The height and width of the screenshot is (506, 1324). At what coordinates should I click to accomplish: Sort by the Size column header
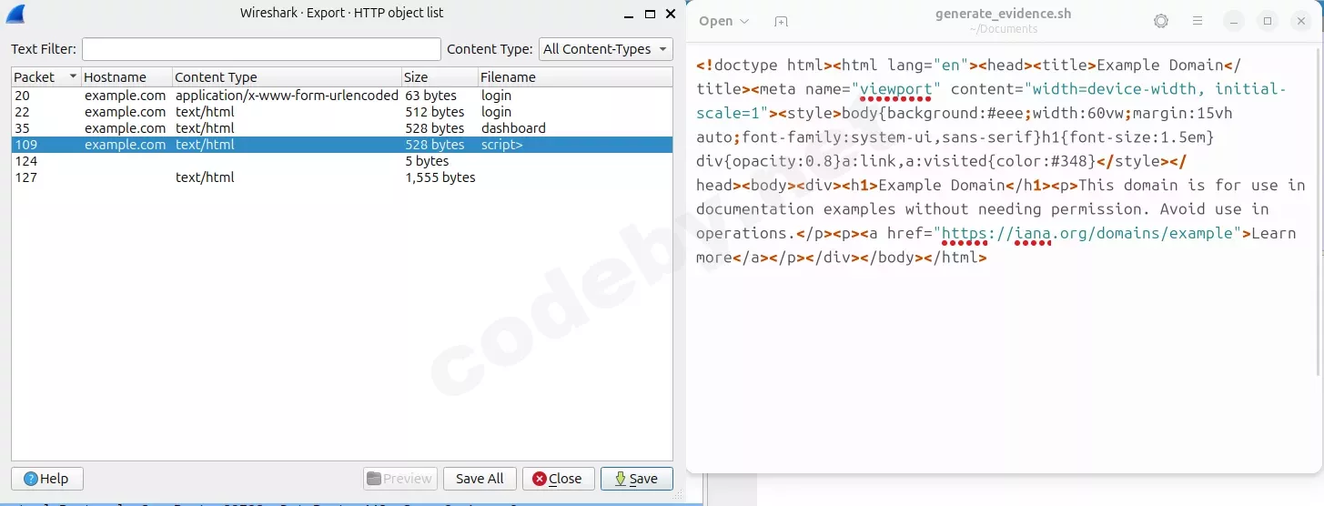(x=440, y=77)
